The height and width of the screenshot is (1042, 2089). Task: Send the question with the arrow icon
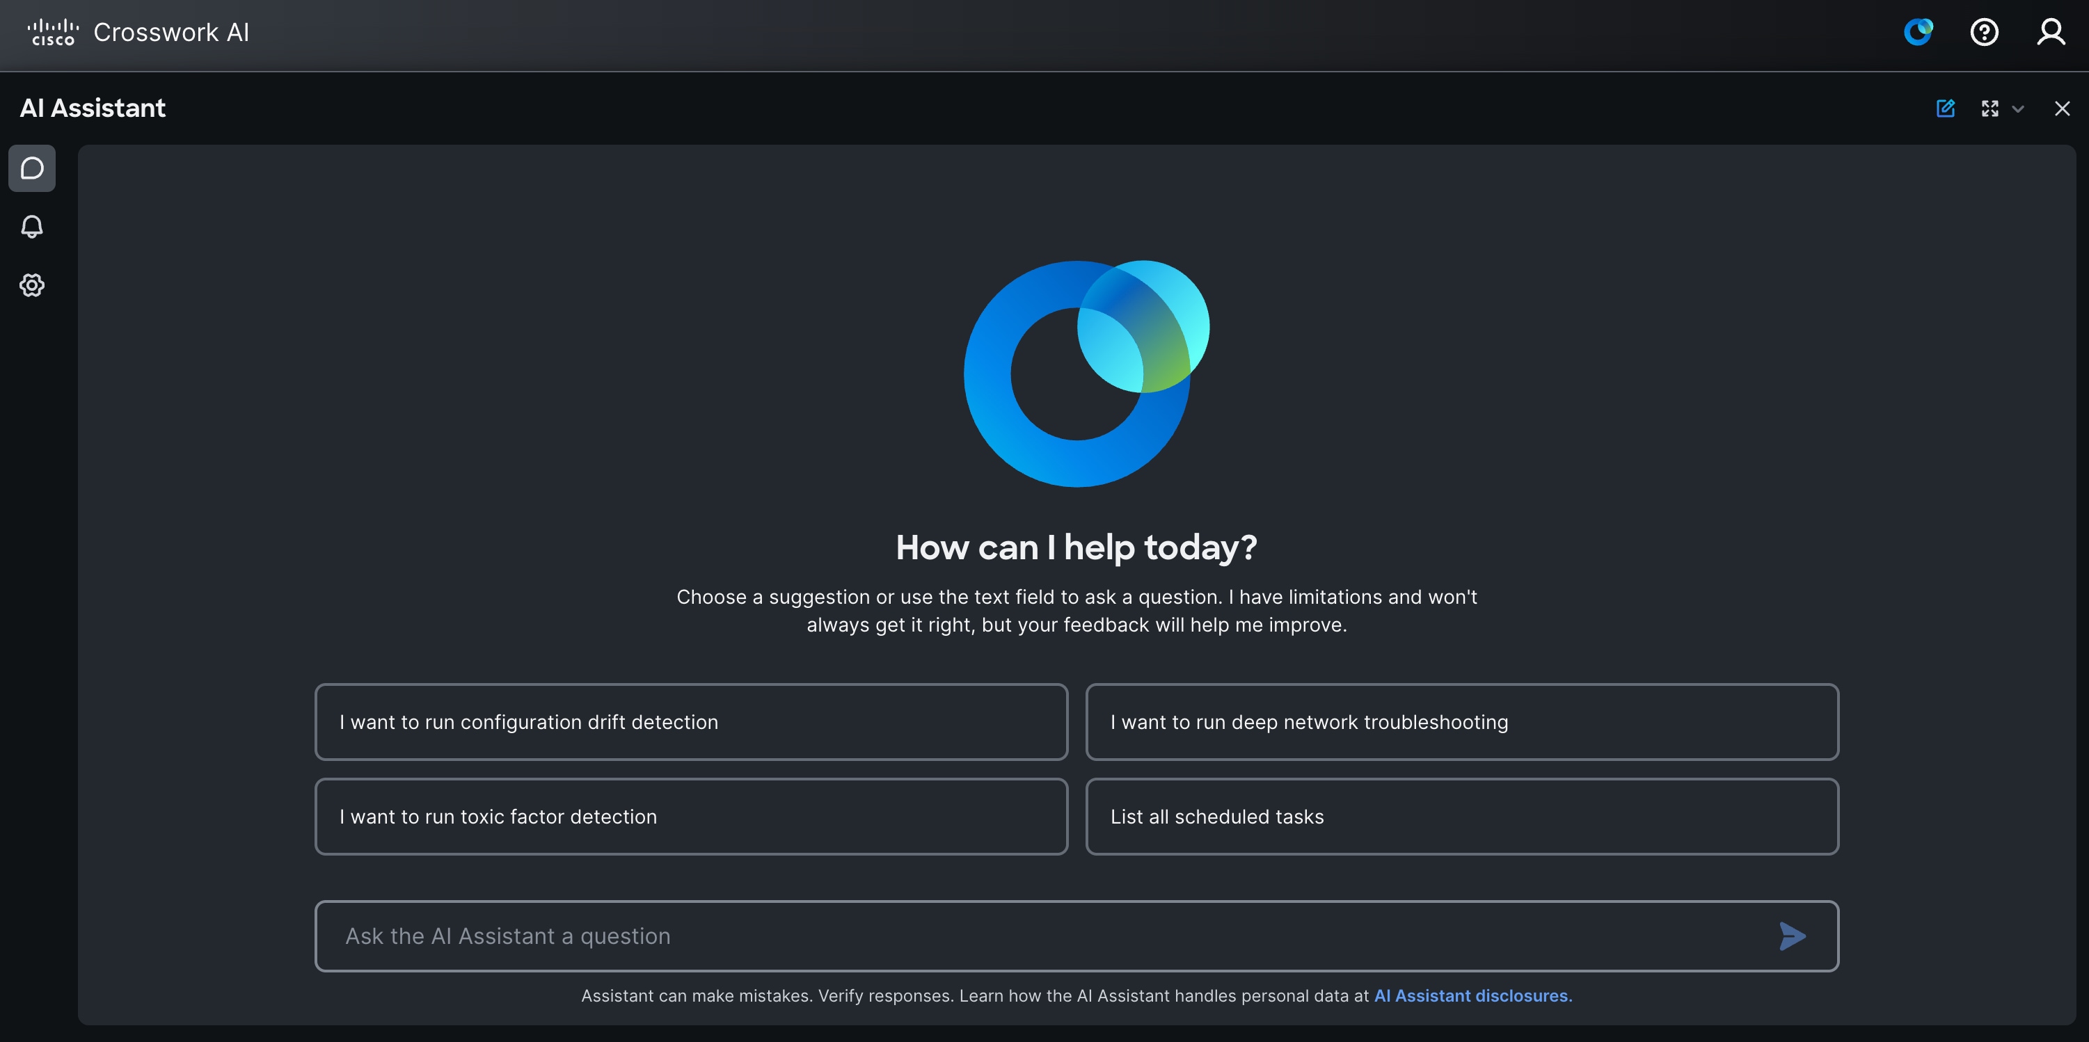pos(1792,936)
